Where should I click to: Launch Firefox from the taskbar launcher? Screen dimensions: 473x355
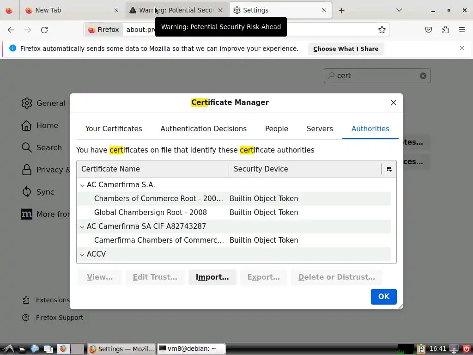(63, 349)
